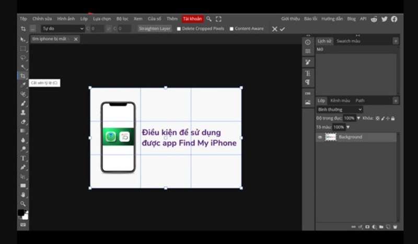Cancel the crop with X icon

point(275,29)
